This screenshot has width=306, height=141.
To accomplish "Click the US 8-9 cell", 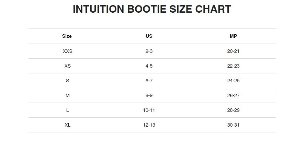I will tap(149, 95).
